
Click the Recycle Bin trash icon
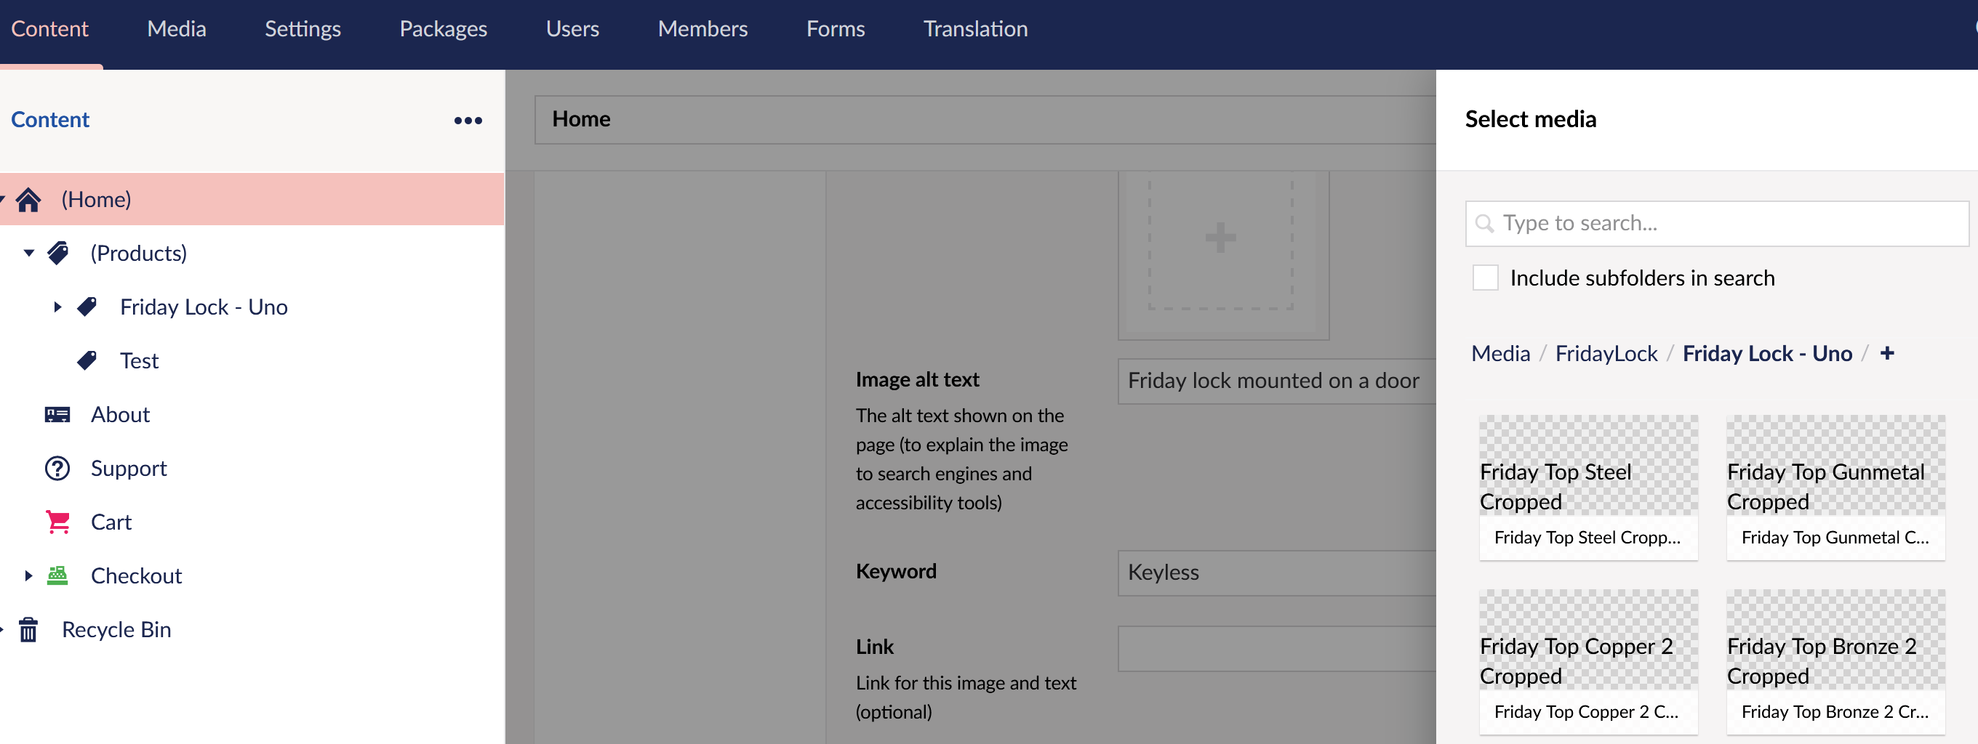pyautogui.click(x=28, y=629)
